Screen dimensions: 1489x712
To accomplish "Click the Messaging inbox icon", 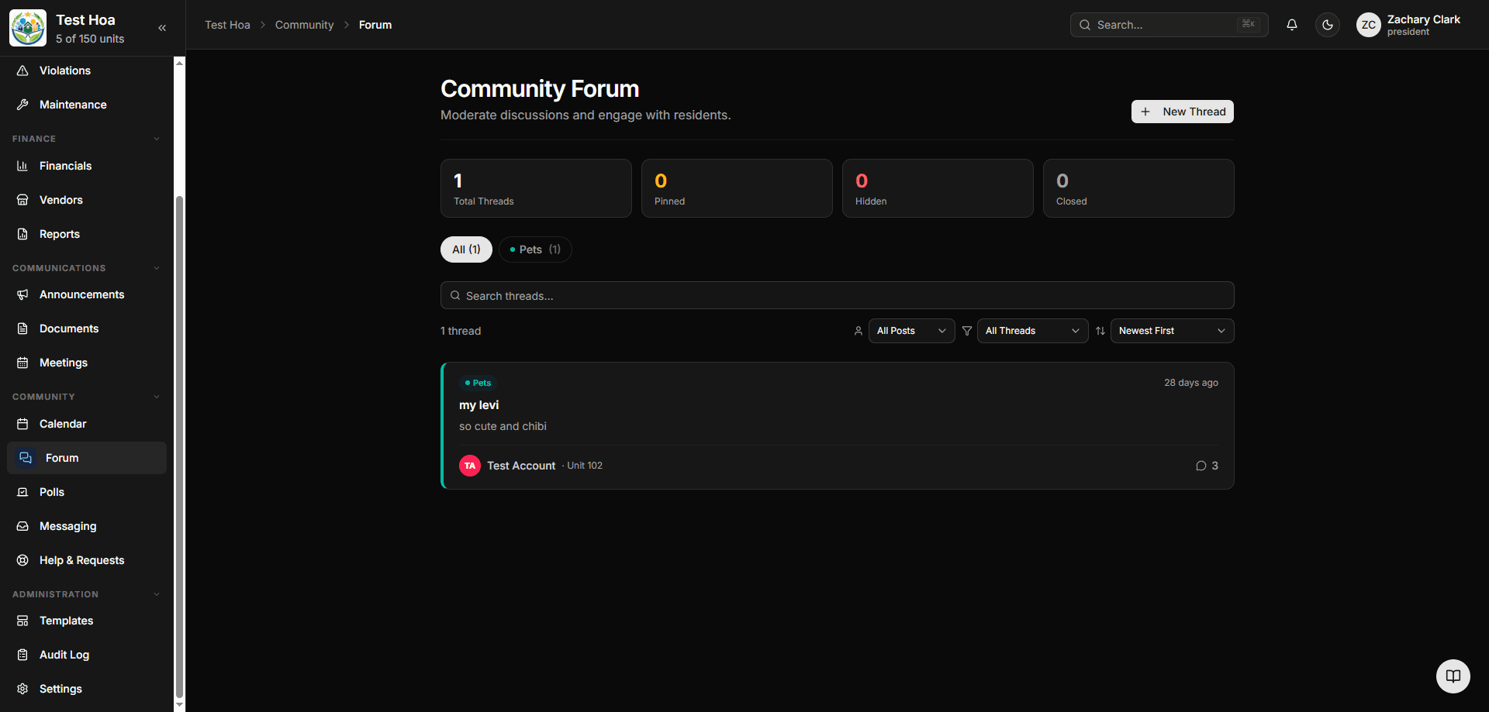I will point(22,526).
